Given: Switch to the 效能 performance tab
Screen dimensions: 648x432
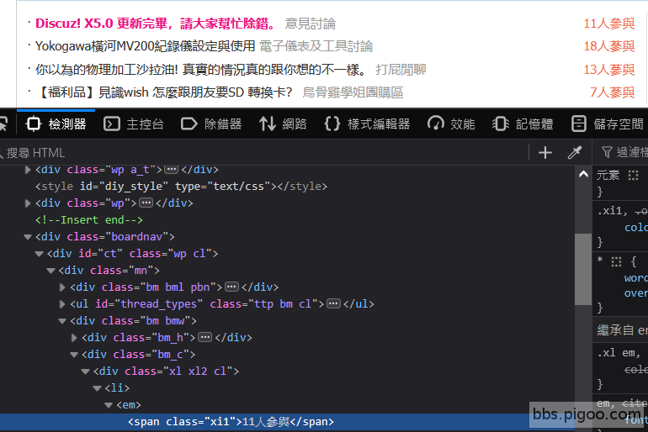Looking at the screenshot, I should tap(451, 124).
